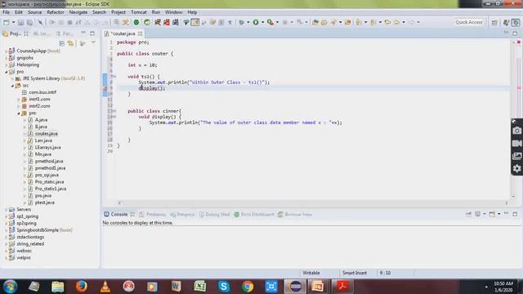Open the Tomcat menu

139,12
